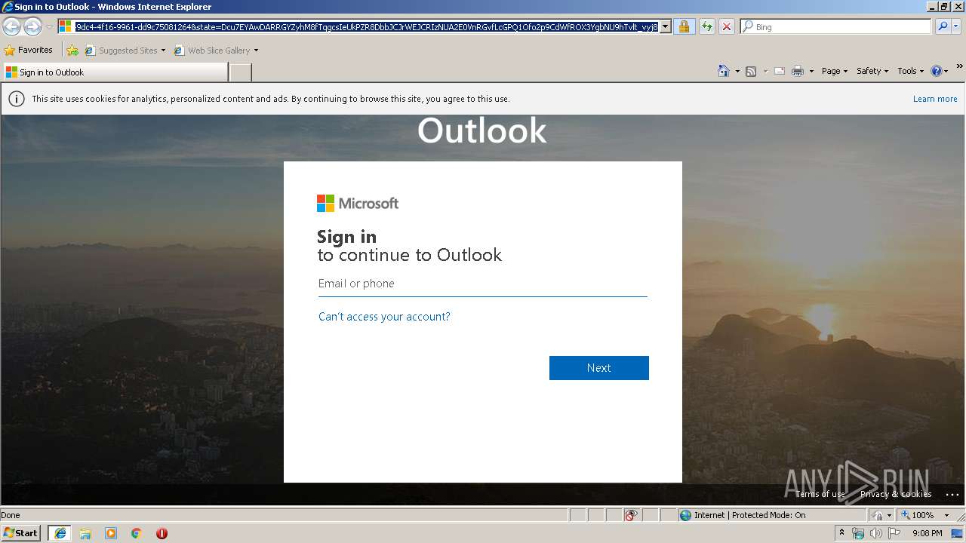Open the Safety menu
The height and width of the screenshot is (543, 966).
coord(872,71)
